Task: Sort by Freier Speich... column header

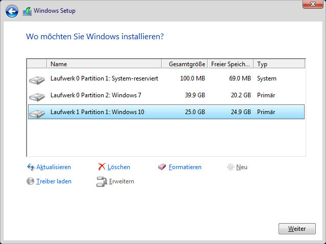Action: (231, 64)
